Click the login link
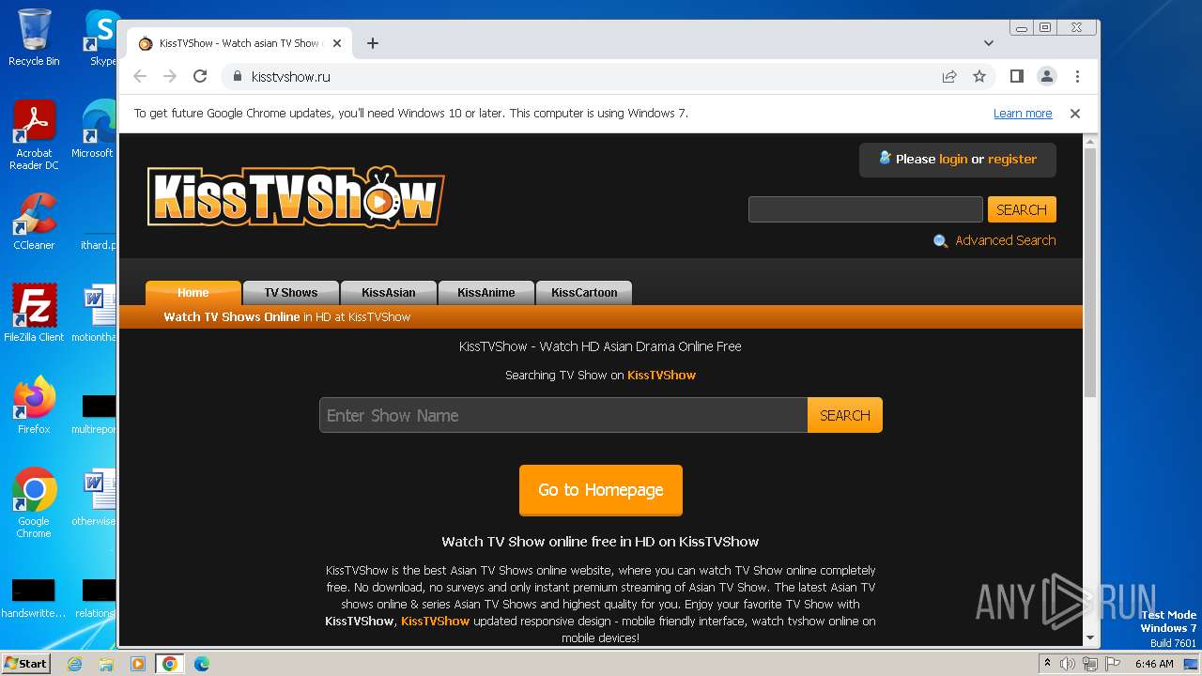 click(953, 159)
